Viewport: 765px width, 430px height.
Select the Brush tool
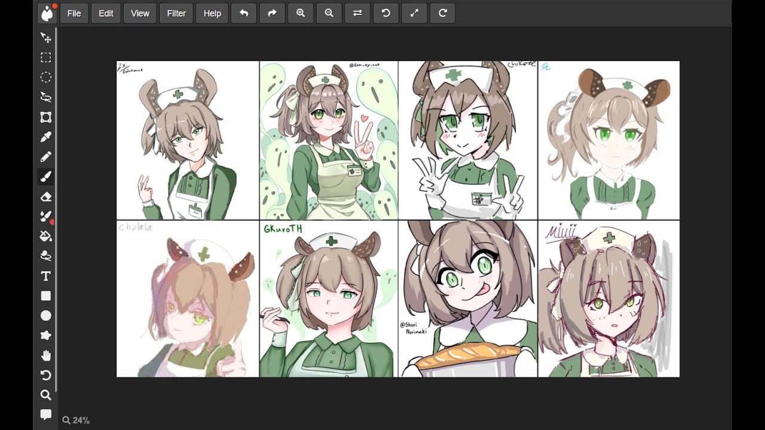(45, 176)
